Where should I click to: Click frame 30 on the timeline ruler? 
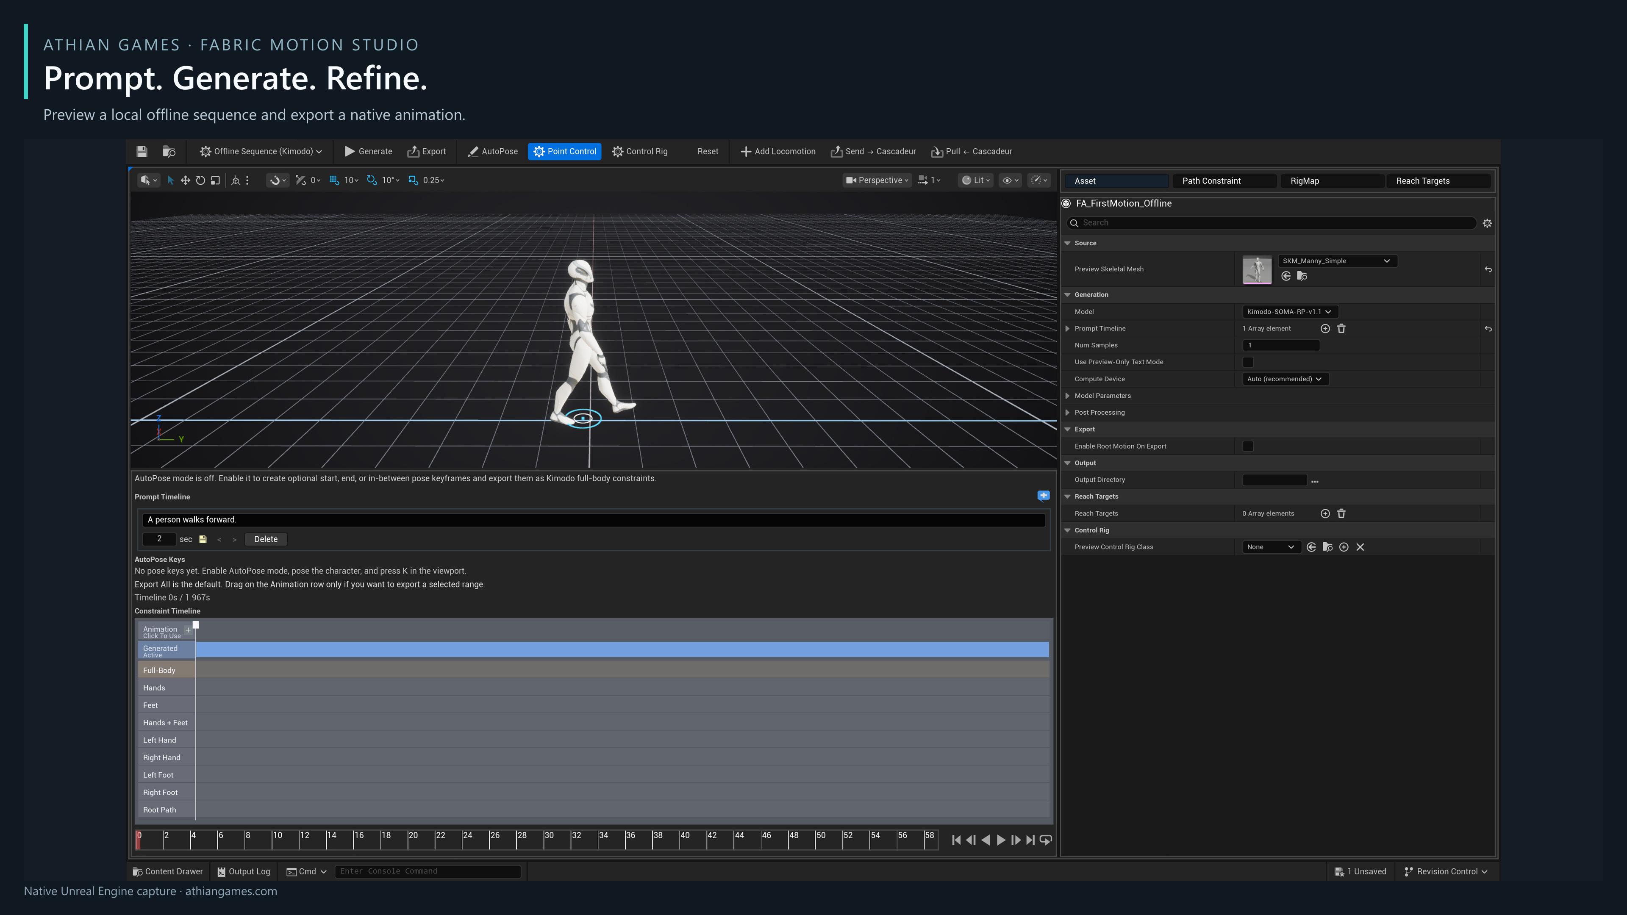[x=548, y=839]
